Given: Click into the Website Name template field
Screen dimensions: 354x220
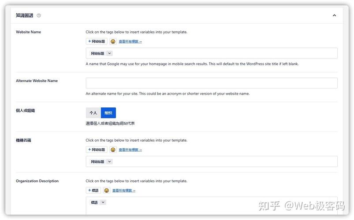Looking at the screenshot, I should coord(212,53).
